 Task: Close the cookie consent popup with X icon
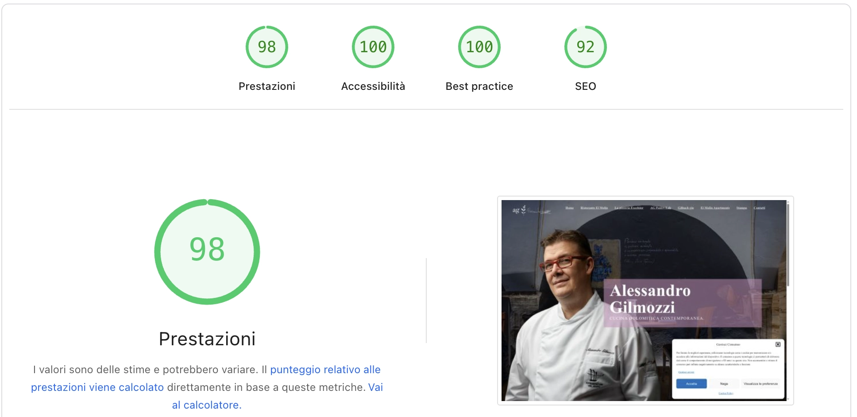tap(778, 344)
